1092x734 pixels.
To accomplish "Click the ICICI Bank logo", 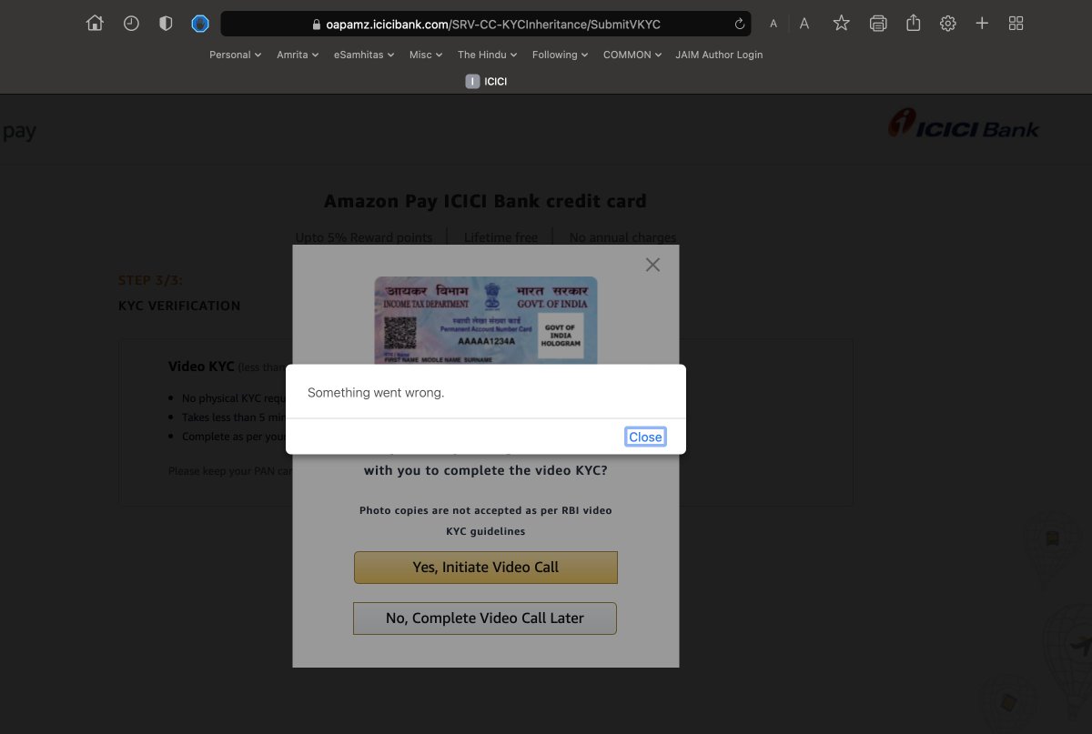I will tap(964, 125).
